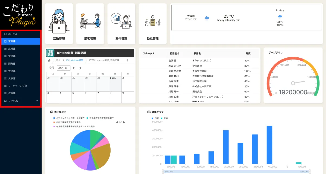The height and width of the screenshot is (174, 326).
Task: Select 開発部 in the sidebar menu
Action: pos(21,64)
